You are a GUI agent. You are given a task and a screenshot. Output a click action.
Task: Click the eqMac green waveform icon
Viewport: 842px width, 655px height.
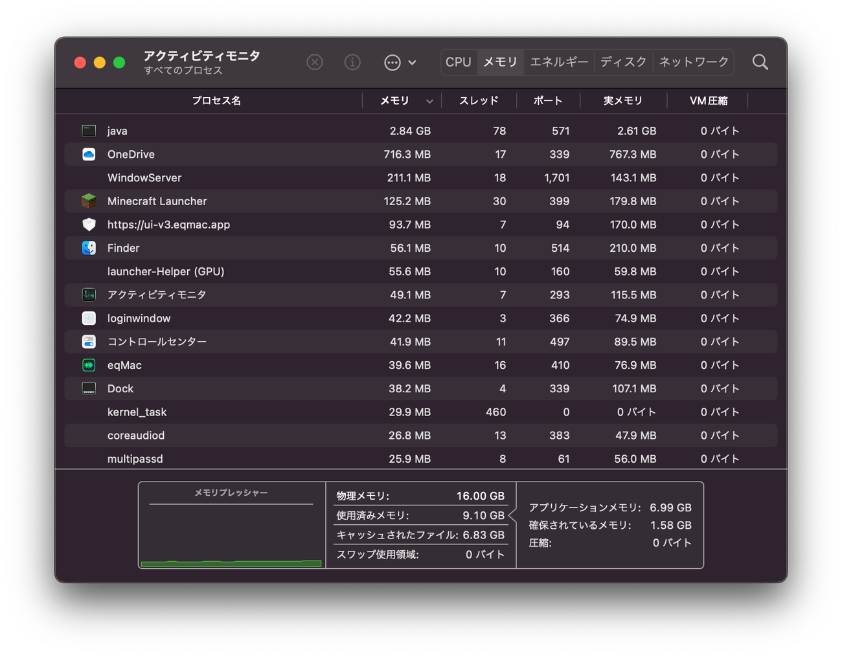pos(89,365)
